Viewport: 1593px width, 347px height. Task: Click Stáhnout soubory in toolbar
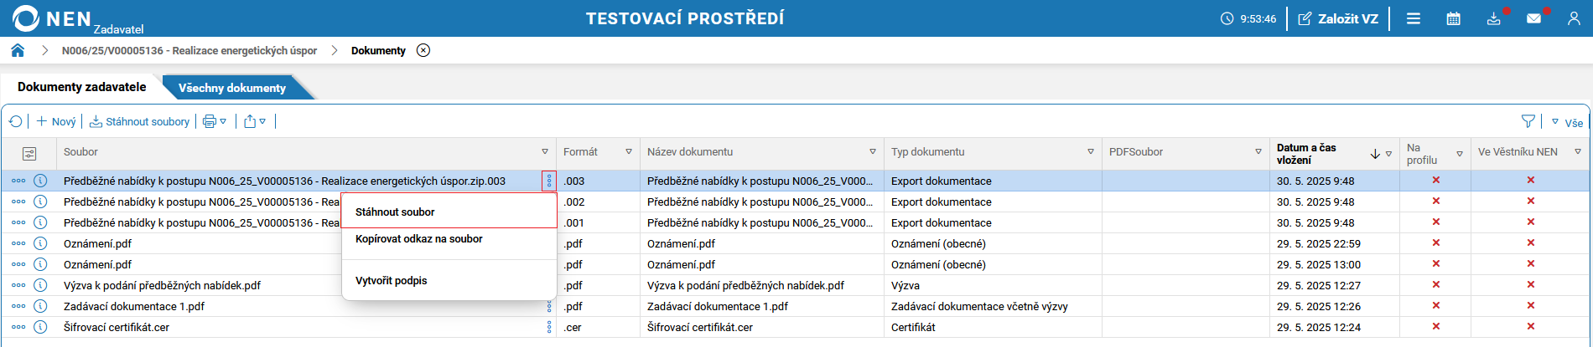[140, 122]
